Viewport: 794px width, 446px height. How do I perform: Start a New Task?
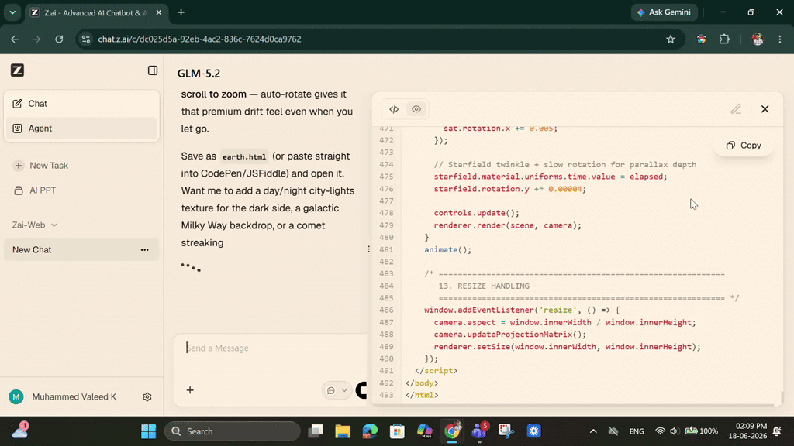(41, 166)
